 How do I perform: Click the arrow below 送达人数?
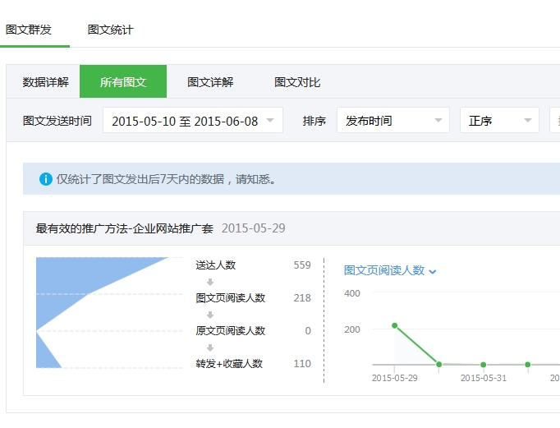coord(210,282)
